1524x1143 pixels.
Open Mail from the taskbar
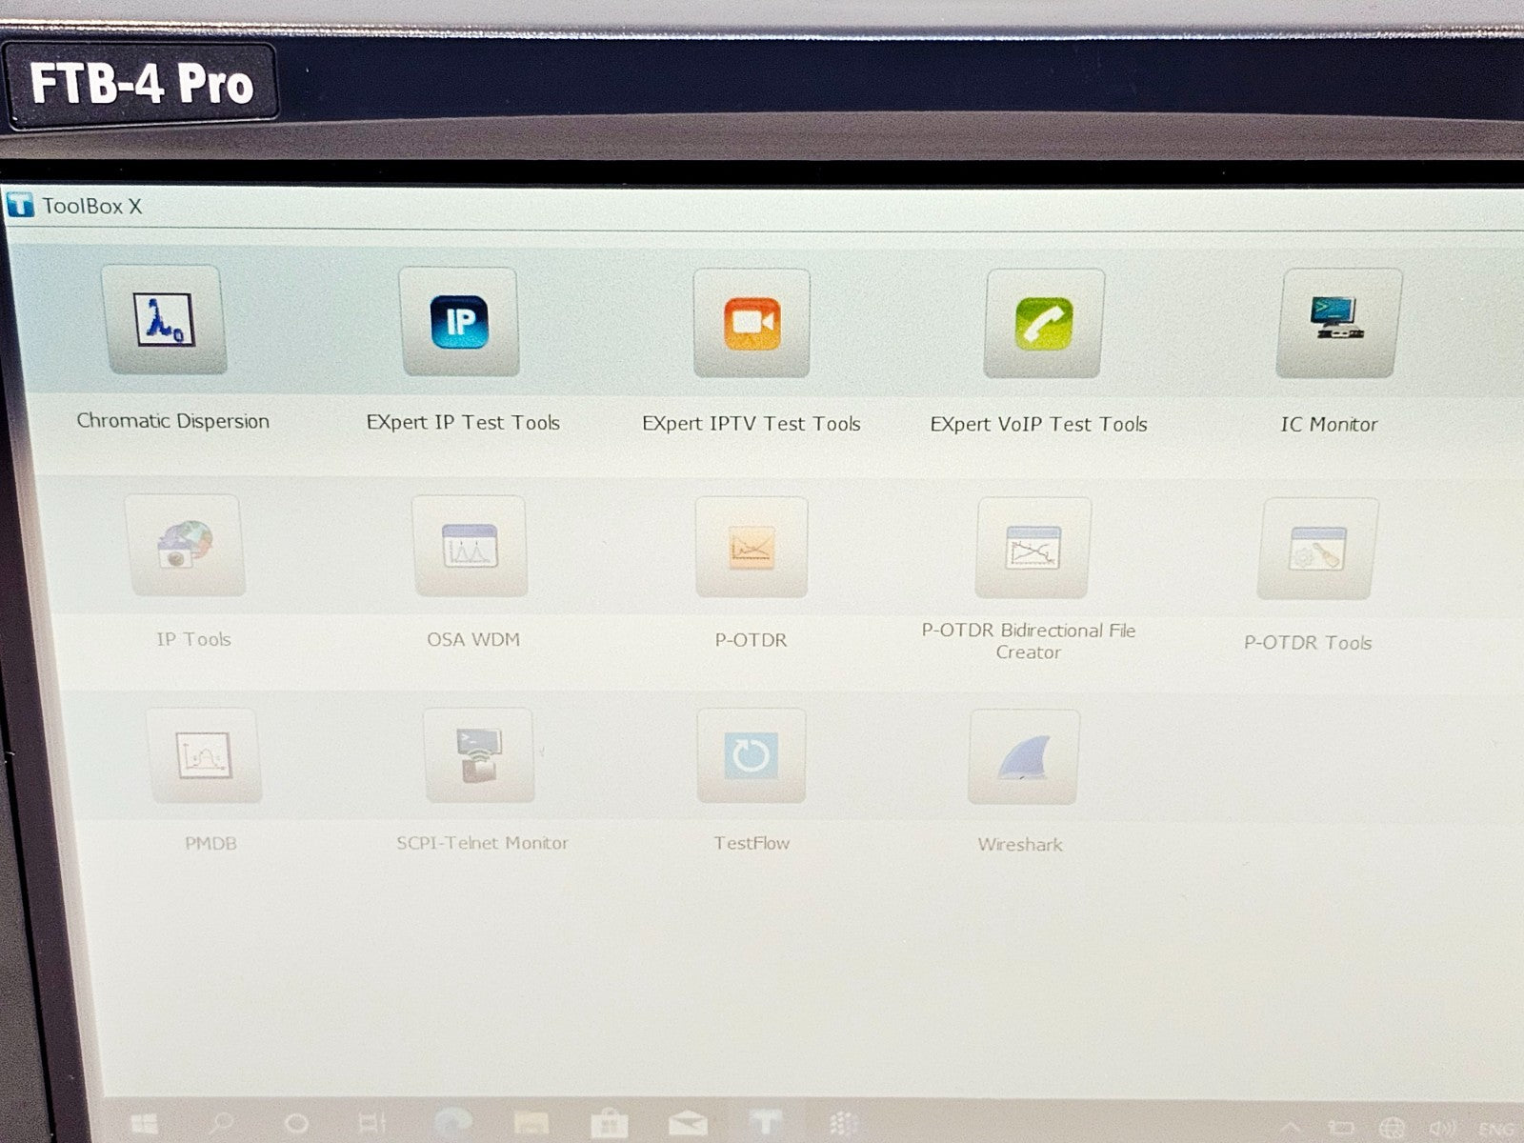coord(688,1126)
